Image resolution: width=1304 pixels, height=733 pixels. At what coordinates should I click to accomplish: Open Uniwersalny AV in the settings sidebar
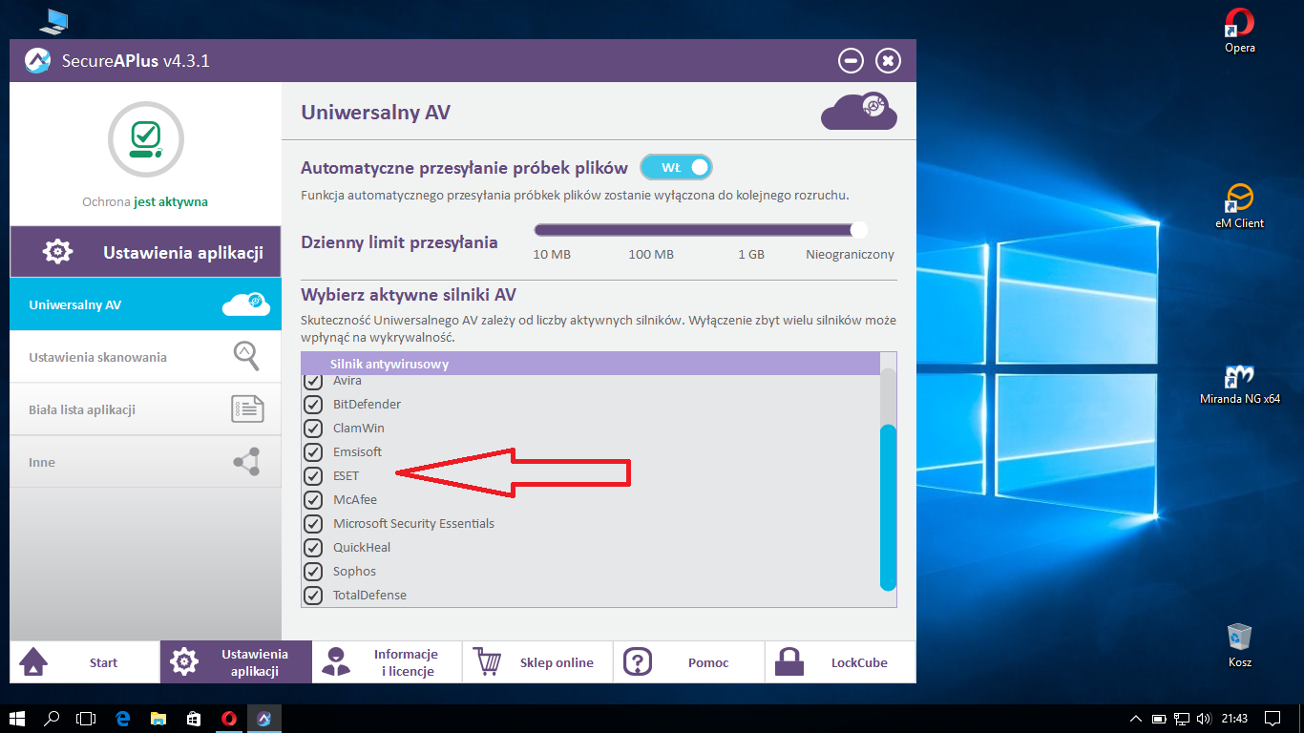coord(145,305)
